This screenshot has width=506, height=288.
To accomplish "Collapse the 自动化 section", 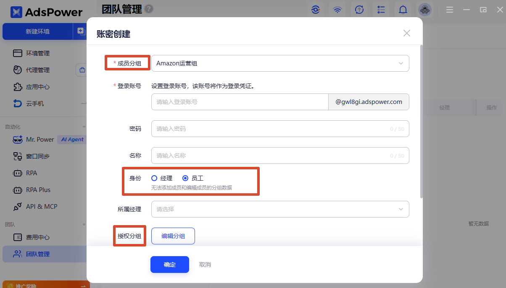I will [84, 127].
